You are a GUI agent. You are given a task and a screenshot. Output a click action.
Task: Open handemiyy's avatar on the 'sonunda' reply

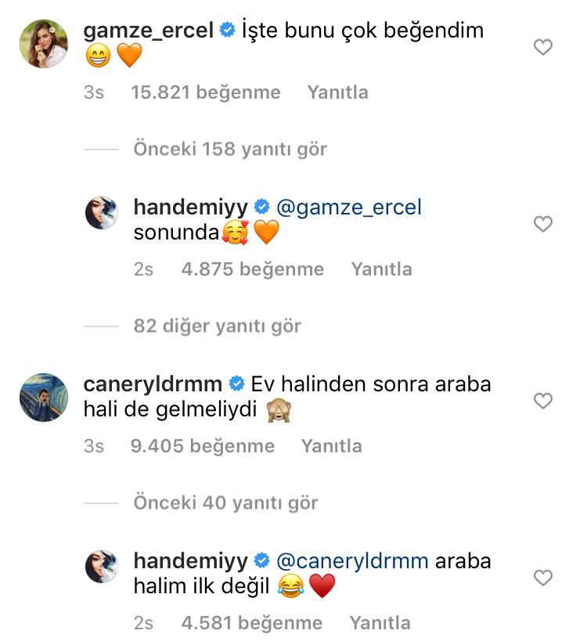tap(102, 213)
